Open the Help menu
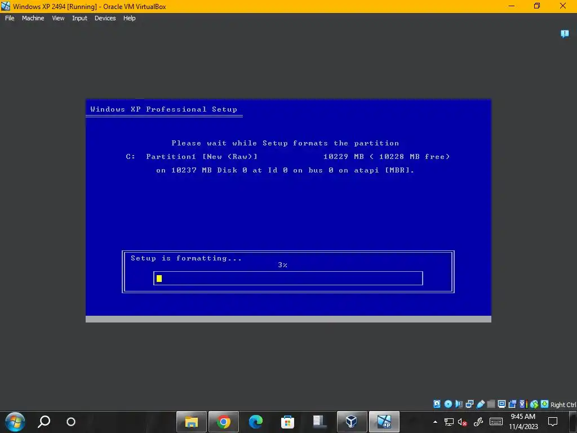The height and width of the screenshot is (433, 577). 129,18
